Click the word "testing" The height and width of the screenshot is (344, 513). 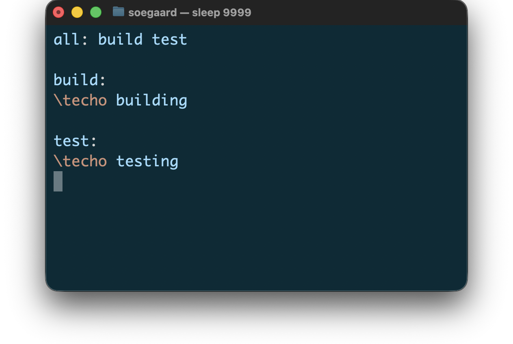tap(147, 161)
